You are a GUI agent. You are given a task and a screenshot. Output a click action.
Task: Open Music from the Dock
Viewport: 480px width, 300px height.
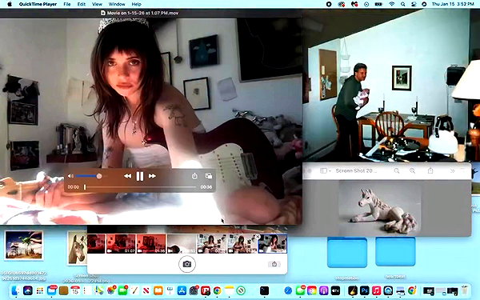376,290
